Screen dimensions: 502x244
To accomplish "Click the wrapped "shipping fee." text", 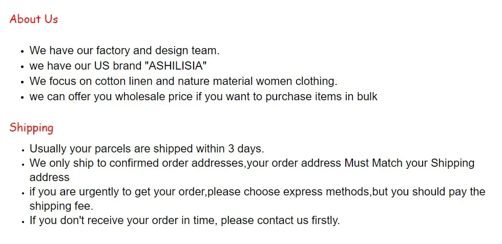I will pyautogui.click(x=61, y=206).
